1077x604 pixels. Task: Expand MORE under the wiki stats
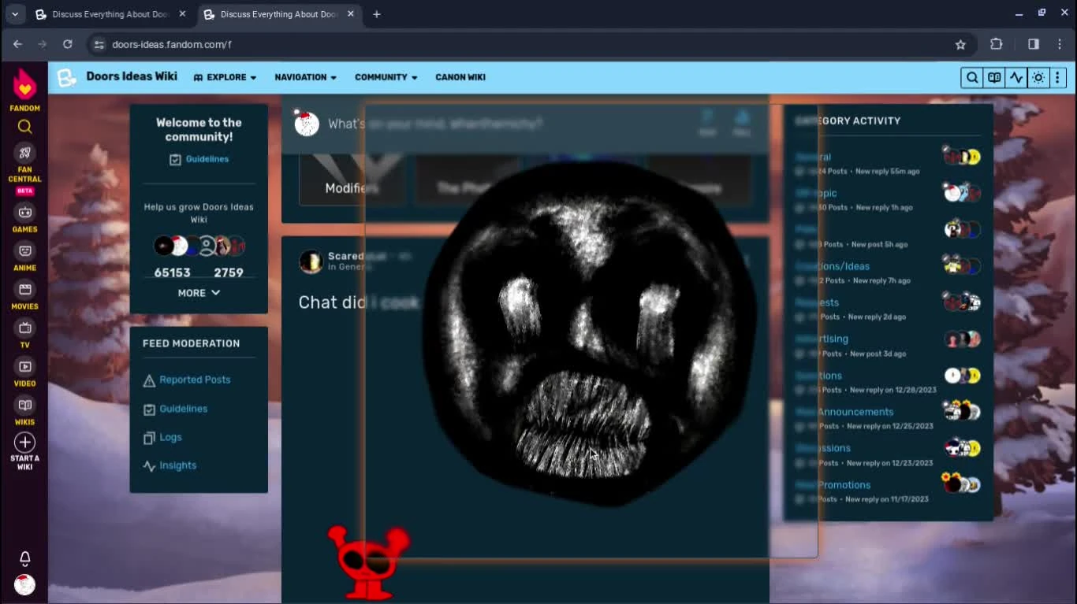pos(198,292)
